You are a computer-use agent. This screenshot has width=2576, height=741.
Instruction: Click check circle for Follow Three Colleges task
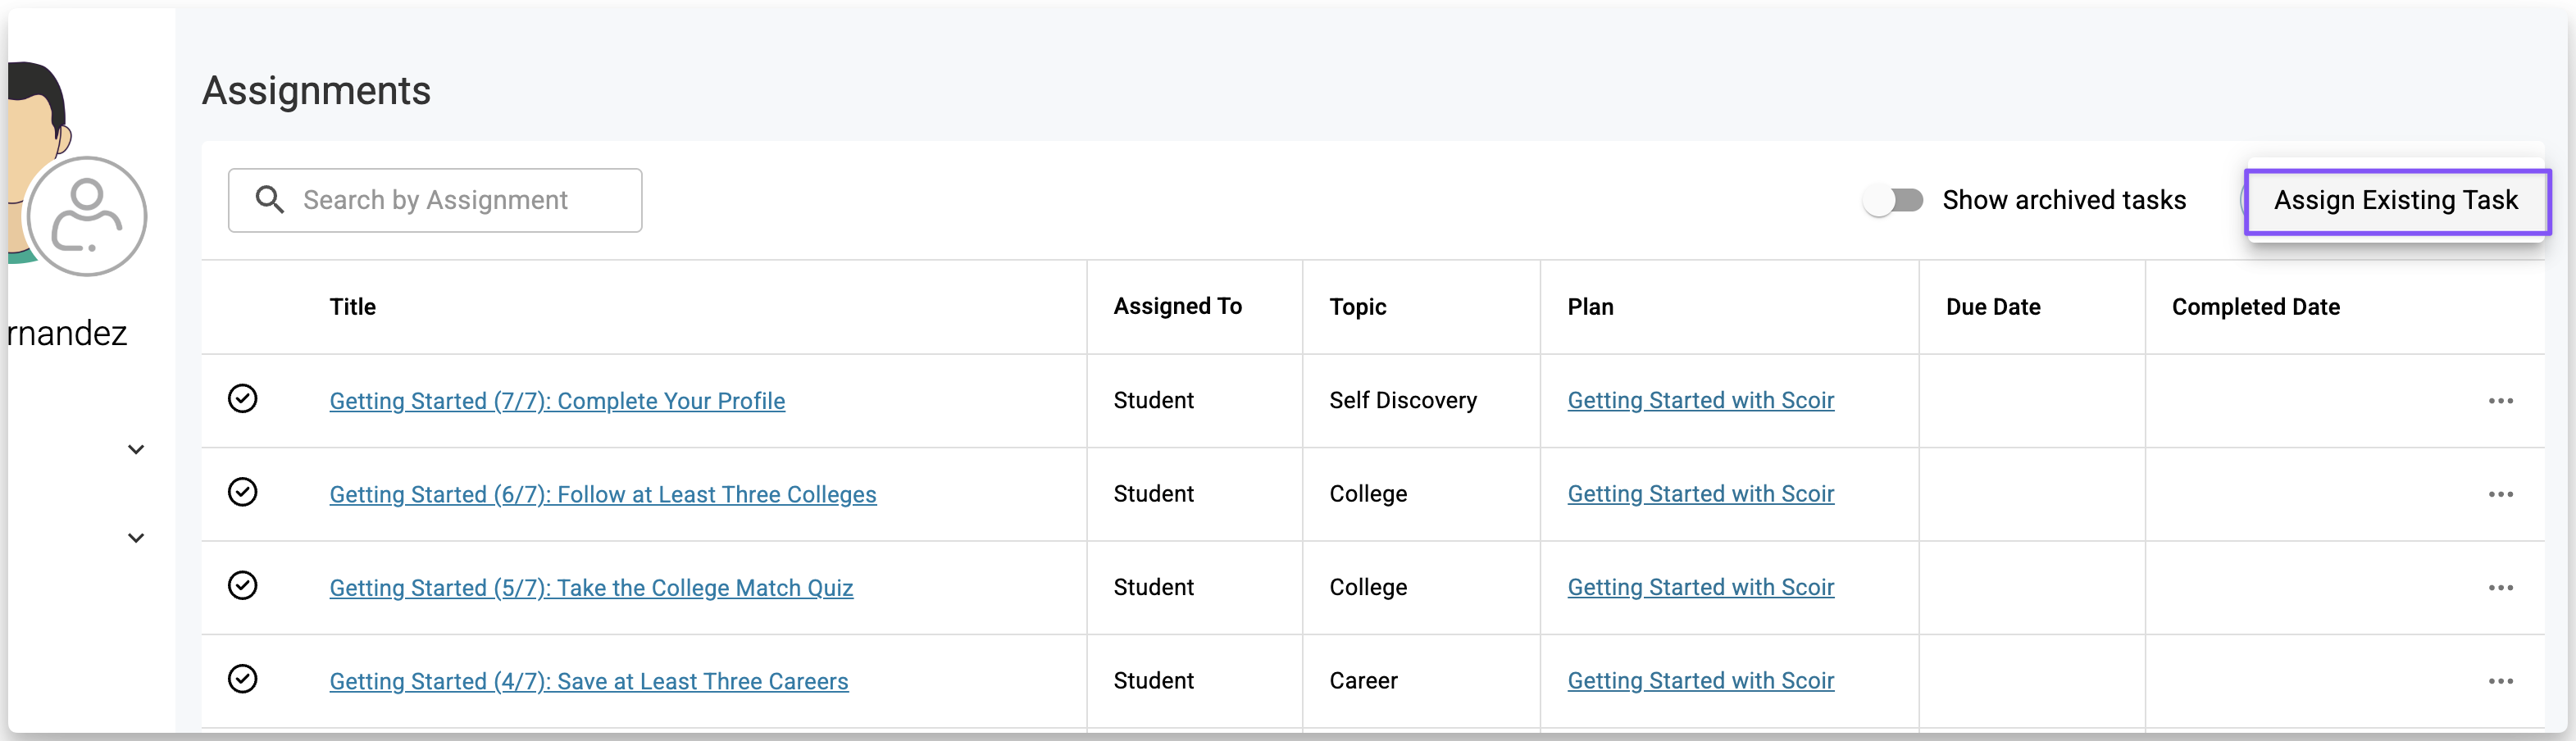243,492
